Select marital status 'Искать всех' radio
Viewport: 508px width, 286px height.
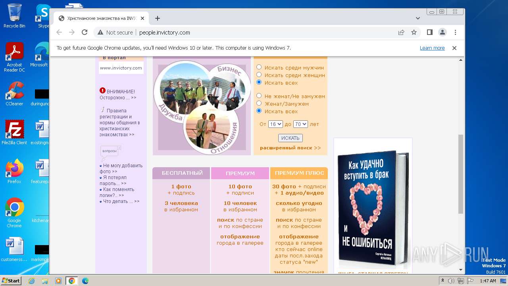259,111
